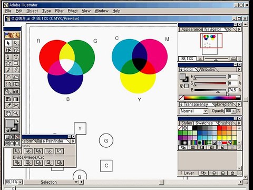253x190 pixels.
Task: Click the Default Fill and Stroke icon
Action: pyautogui.click(x=7, y=130)
